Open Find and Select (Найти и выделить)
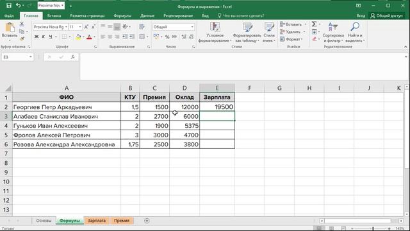410x231 pixels. coord(355,33)
